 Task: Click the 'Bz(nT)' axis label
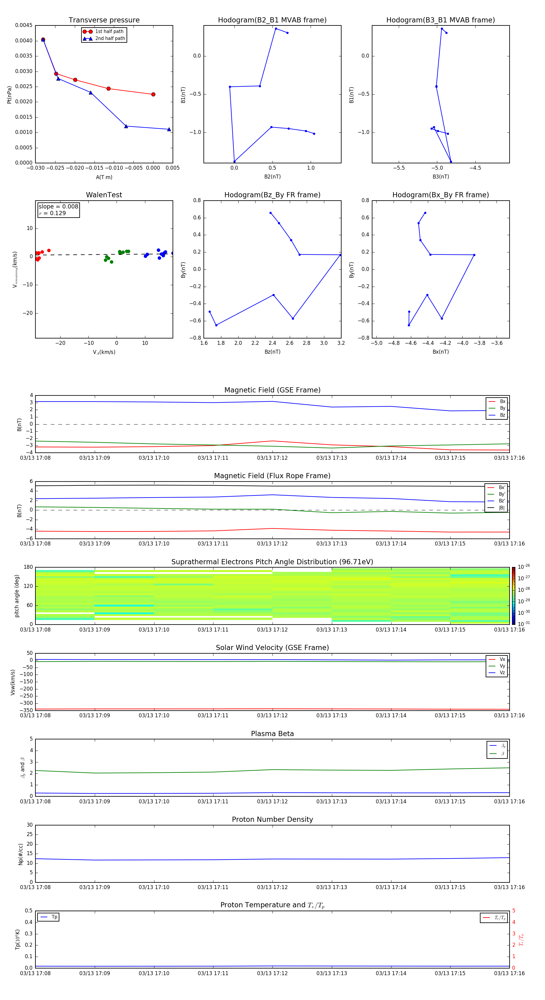coord(272,352)
